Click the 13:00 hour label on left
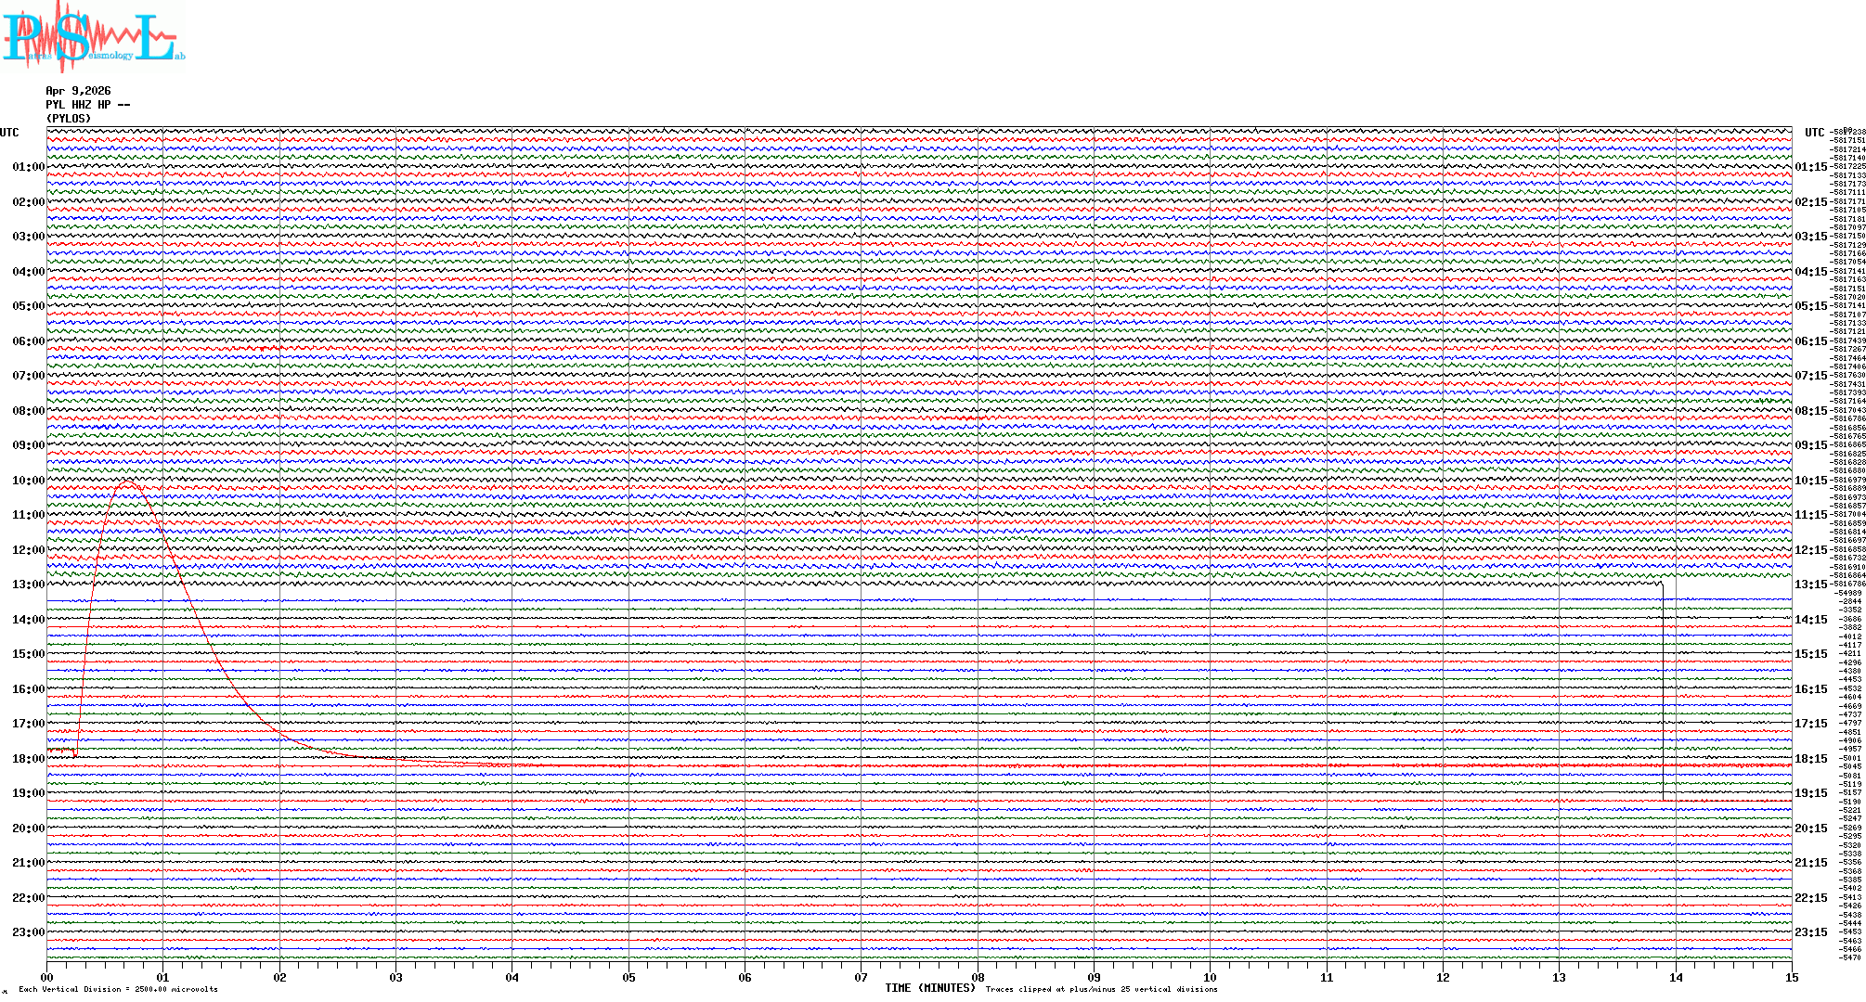This screenshot has width=1866, height=1002. click(x=28, y=584)
